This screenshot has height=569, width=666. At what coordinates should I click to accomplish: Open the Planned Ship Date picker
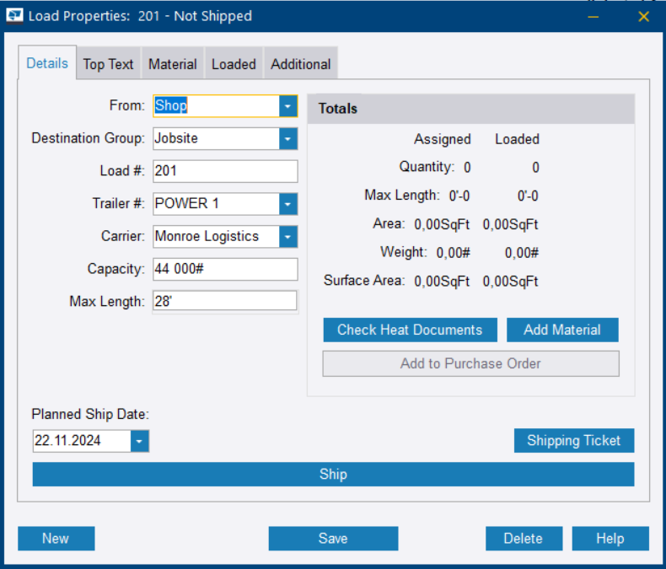pos(140,441)
